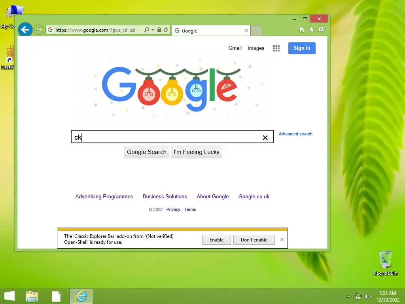Screen dimensions: 405x304
Task: Click Don't enable on add-on notification
Action: click(254, 240)
